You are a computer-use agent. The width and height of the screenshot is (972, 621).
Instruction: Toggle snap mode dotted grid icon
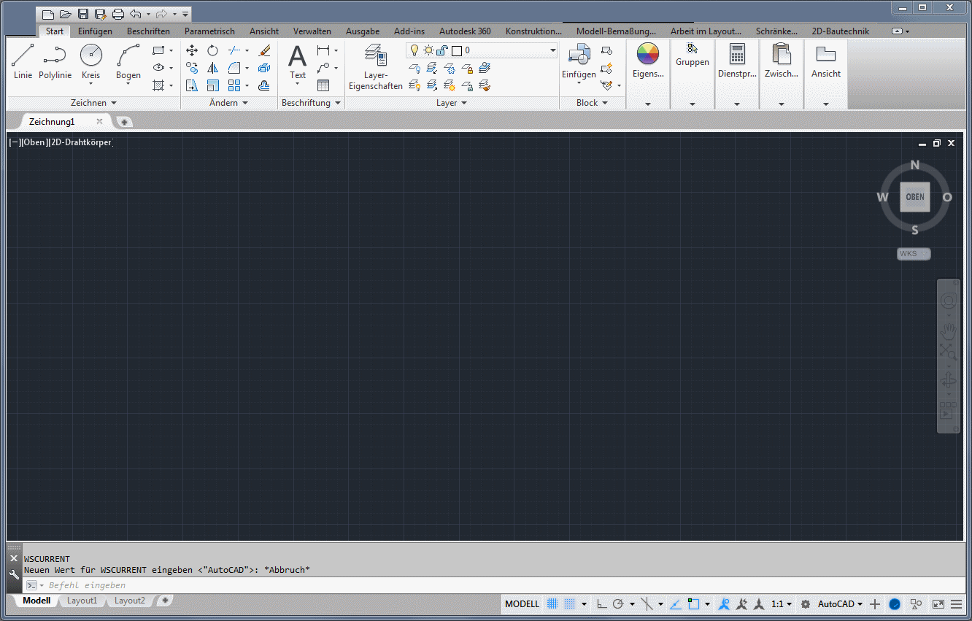pyautogui.click(x=570, y=604)
